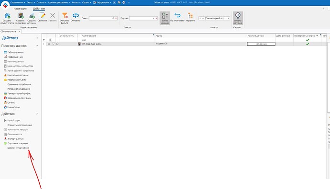The image size is (330, 189).
Task: Click Обновить refresh arrows icon
Action: tap(76, 16)
